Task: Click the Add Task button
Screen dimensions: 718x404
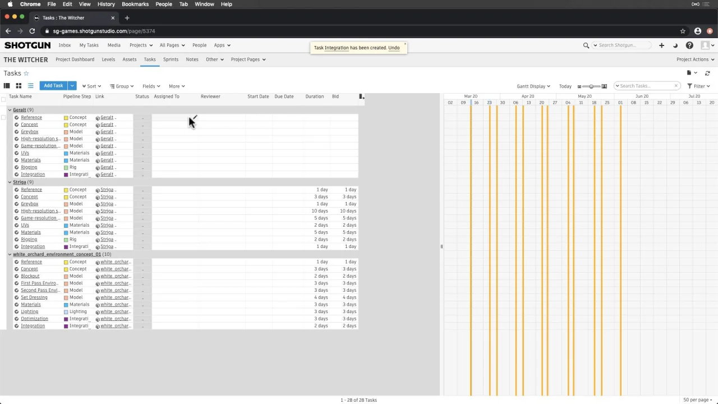Action: 53,86
